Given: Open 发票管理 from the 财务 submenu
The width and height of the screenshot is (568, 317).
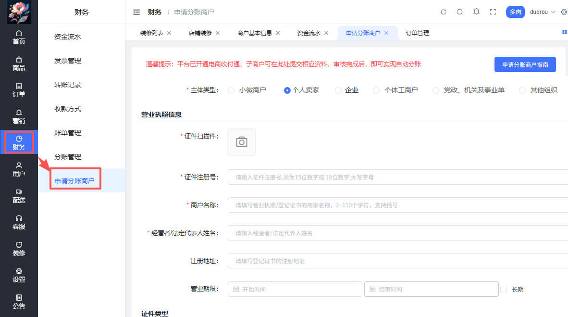Looking at the screenshot, I should point(69,61).
